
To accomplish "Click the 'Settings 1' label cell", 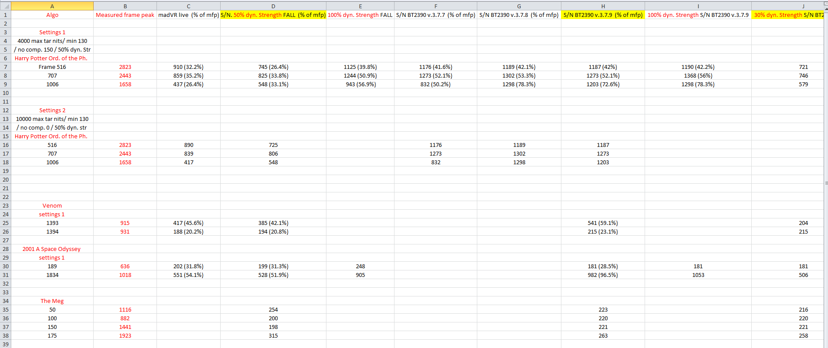I will pyautogui.click(x=52, y=32).
